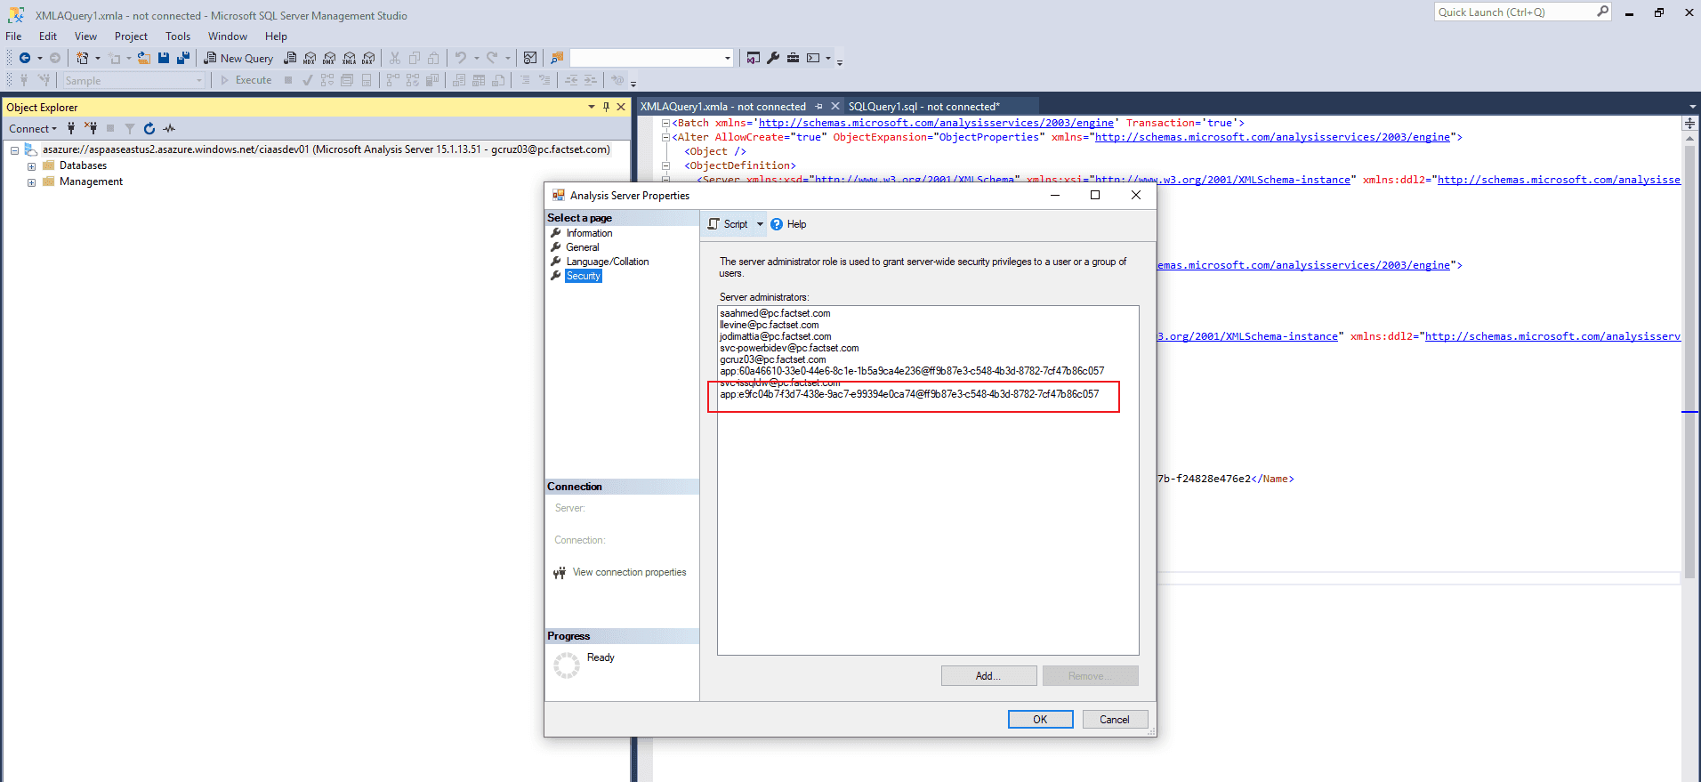This screenshot has height=782, width=1701.
Task: Select llevine@pc.factset.com administrator entry
Action: [x=770, y=325]
